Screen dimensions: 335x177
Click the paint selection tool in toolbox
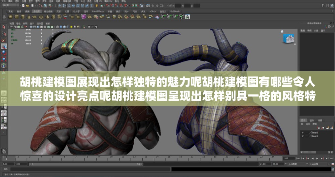click(4, 40)
